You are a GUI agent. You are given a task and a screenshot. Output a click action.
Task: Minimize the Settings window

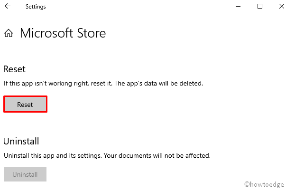pos(238,7)
